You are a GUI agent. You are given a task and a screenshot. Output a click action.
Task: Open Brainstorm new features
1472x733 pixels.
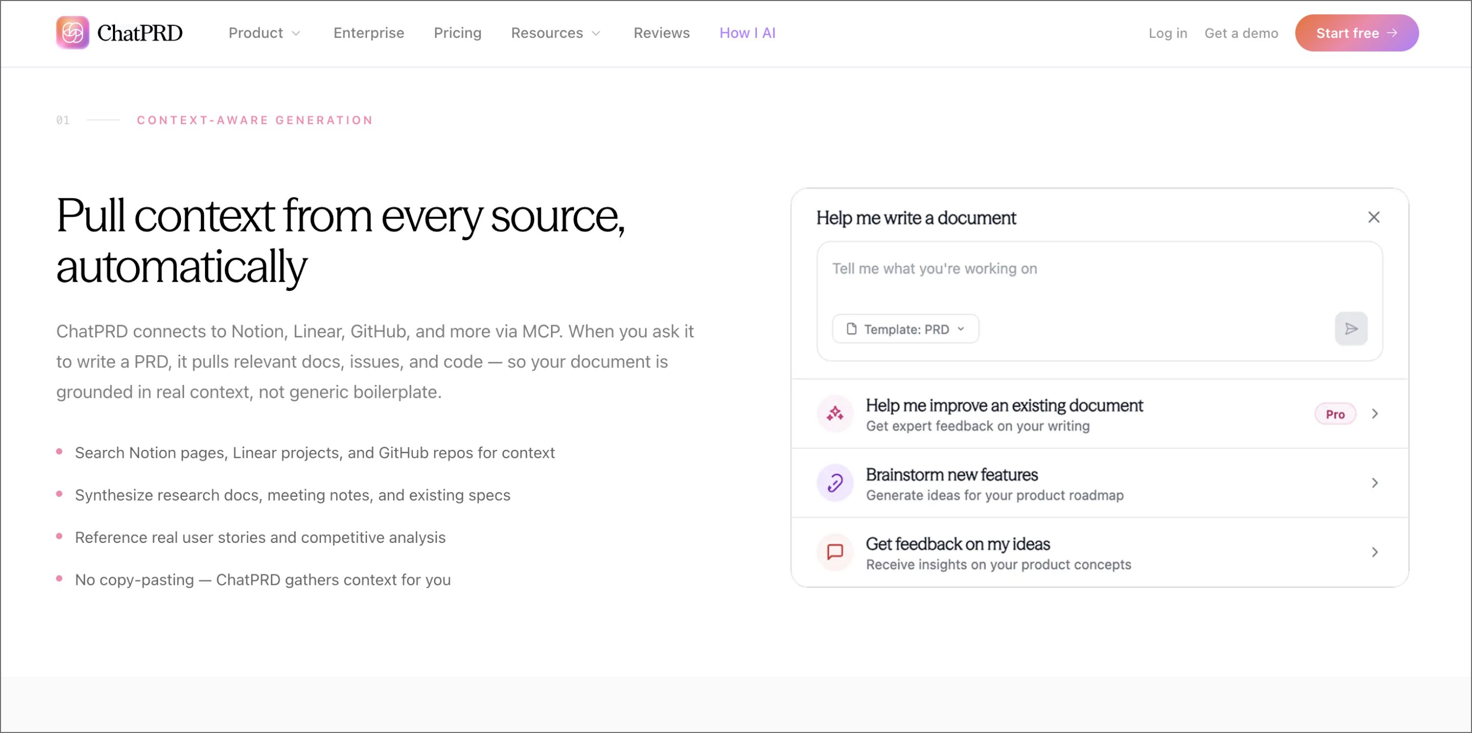[1099, 484]
